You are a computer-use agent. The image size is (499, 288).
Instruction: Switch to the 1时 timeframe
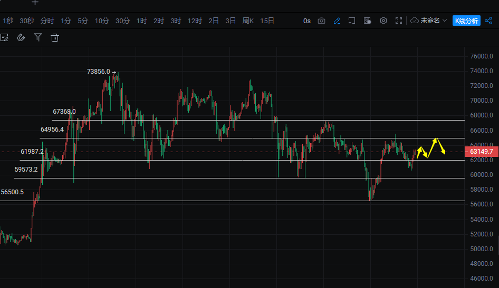pyautogui.click(x=142, y=21)
